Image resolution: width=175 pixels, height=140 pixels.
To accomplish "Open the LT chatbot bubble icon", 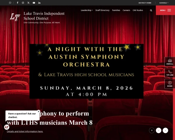I will pos(7,127).
